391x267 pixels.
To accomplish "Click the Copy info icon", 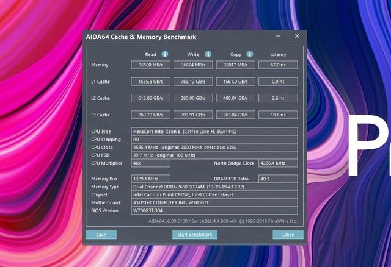I will coord(250,54).
